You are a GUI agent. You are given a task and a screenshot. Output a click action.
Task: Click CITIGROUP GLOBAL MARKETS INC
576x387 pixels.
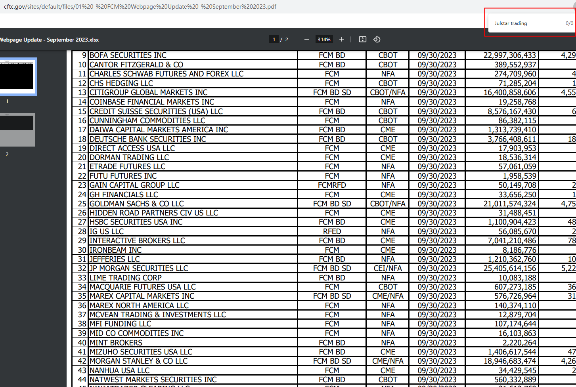pos(149,92)
